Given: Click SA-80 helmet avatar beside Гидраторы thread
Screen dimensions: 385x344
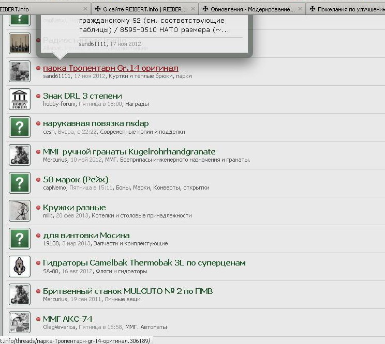Looking at the screenshot, I should pos(20,267).
